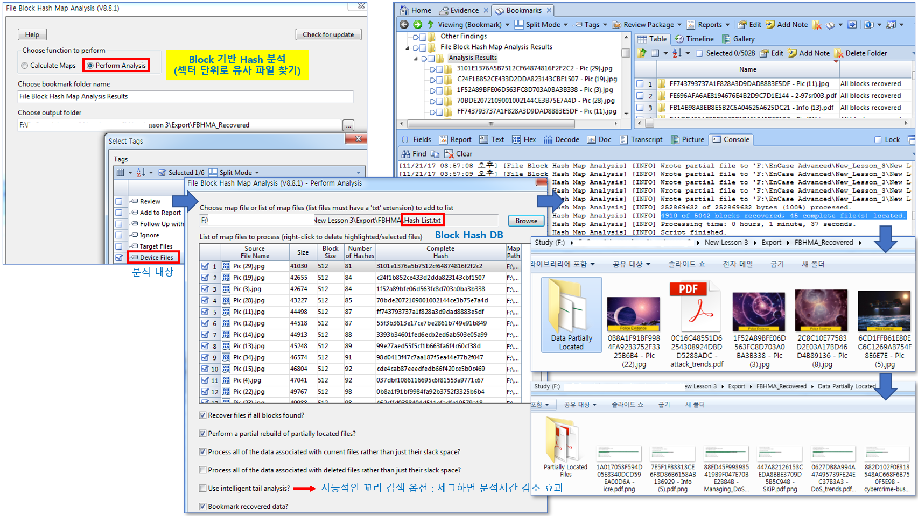The height and width of the screenshot is (516, 918).
Task: Go back with the round Back arrow icon
Action: coord(404,25)
